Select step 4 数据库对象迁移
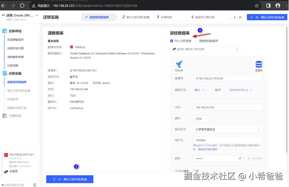Image resolution: width=289 pixels, height=187 pixels. 203,17
